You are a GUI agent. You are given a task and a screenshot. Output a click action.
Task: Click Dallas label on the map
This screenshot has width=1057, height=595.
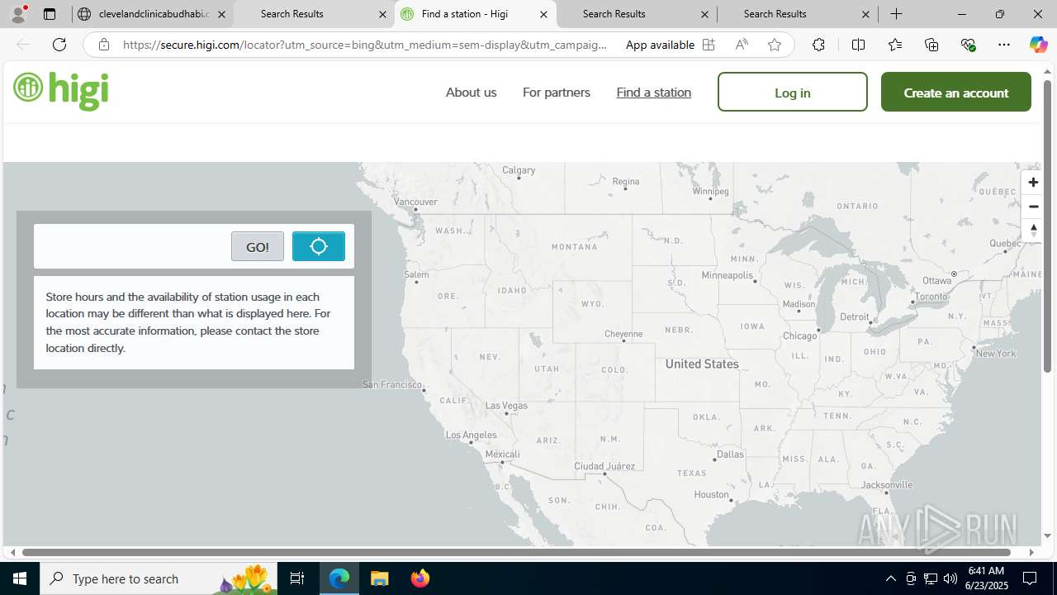tap(730, 454)
